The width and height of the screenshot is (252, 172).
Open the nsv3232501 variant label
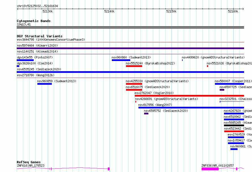point(236,99)
